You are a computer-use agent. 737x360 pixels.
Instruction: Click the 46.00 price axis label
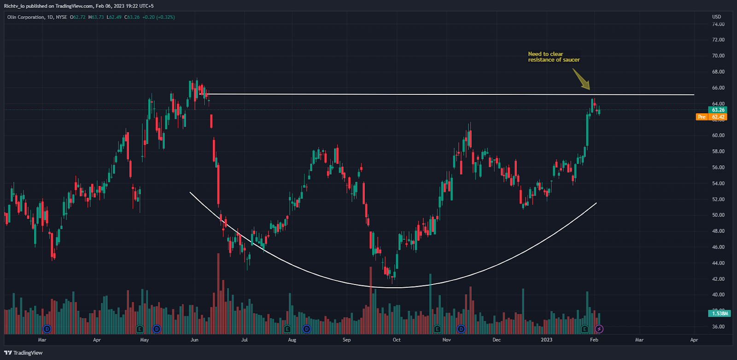tap(718, 247)
